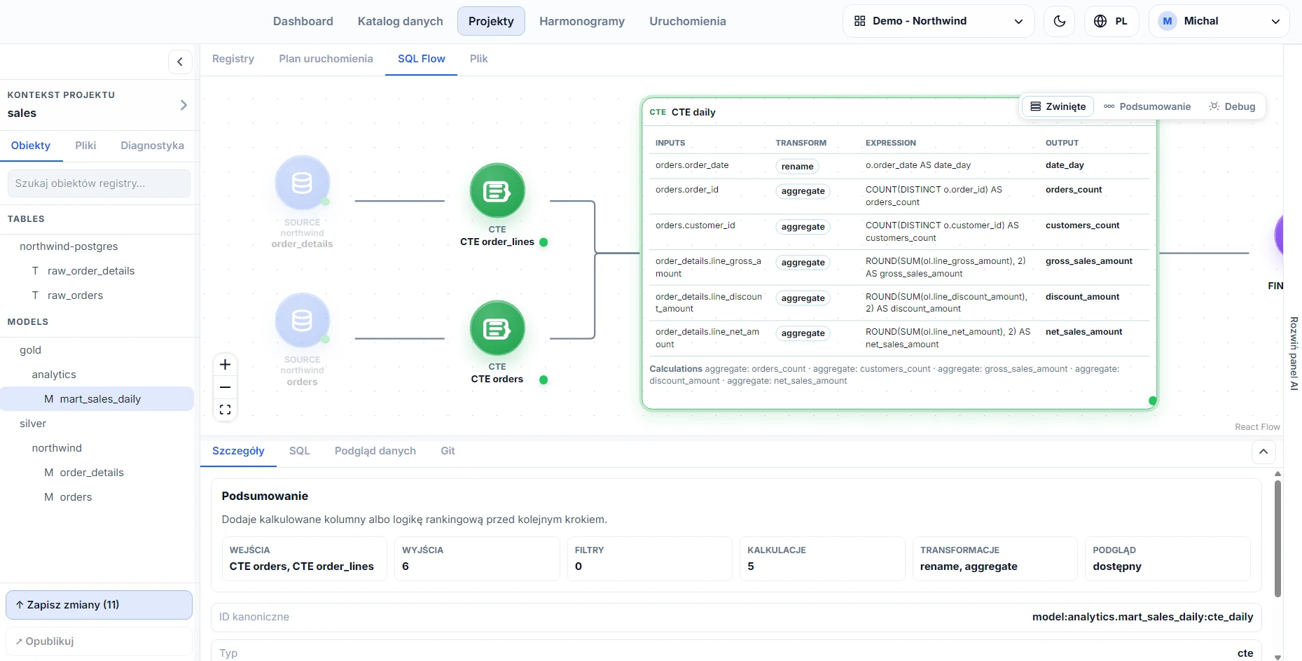Collapse the left sidebar chevron
1302x661 pixels.
point(180,62)
